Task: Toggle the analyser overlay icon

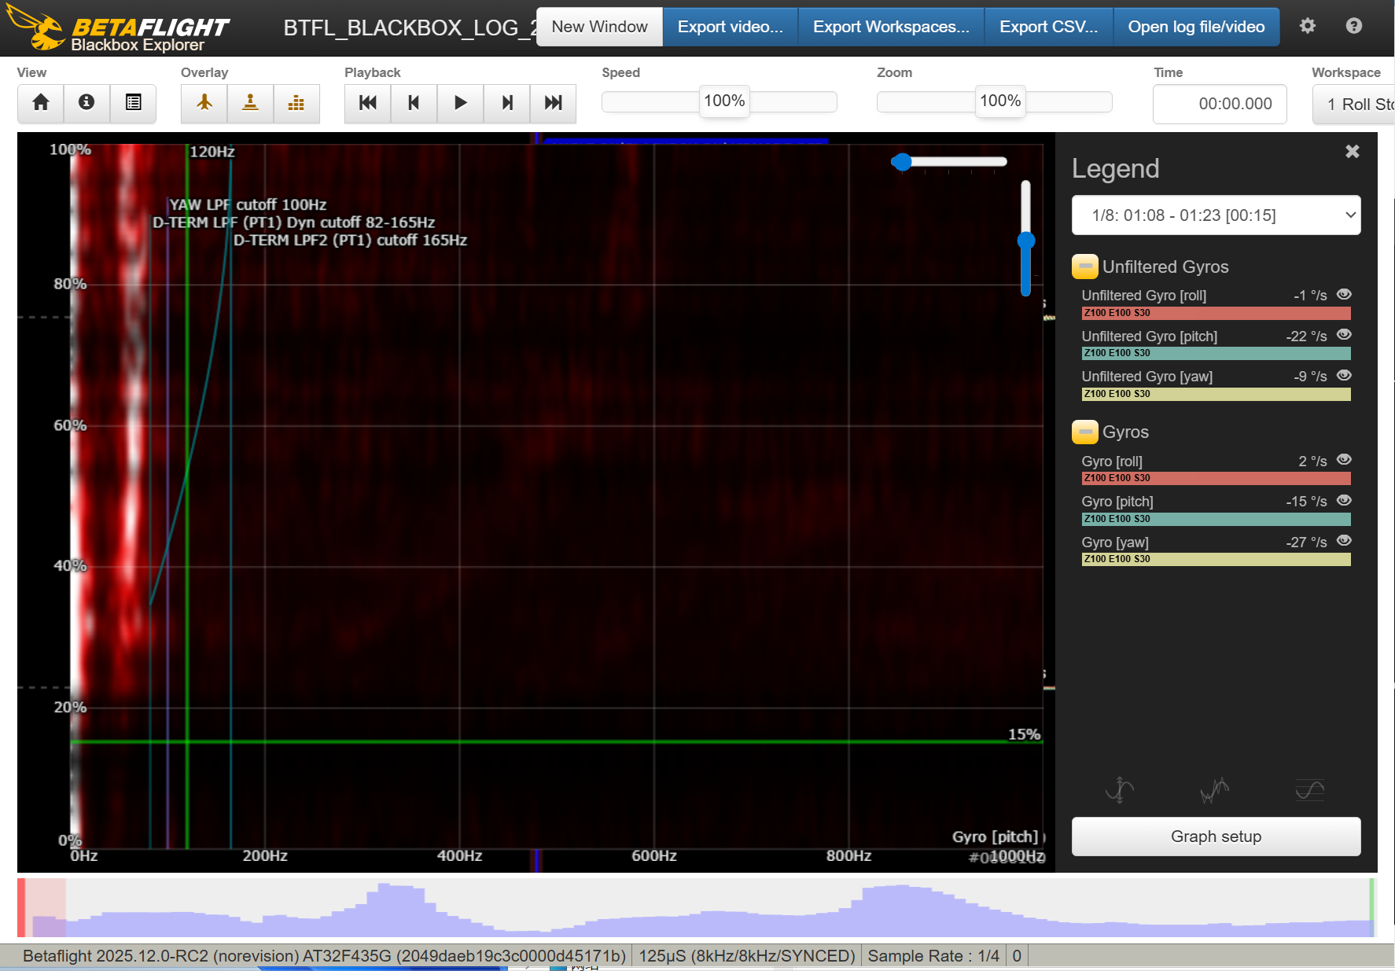Action: tap(296, 103)
